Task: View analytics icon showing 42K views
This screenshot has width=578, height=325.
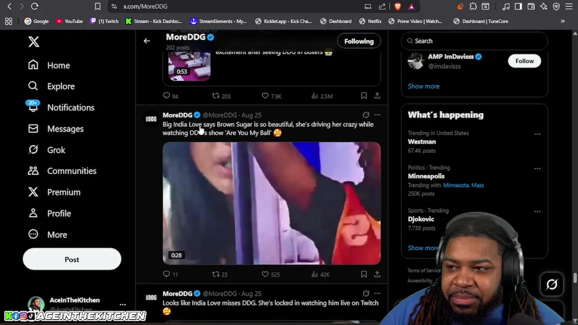Action: click(x=315, y=274)
